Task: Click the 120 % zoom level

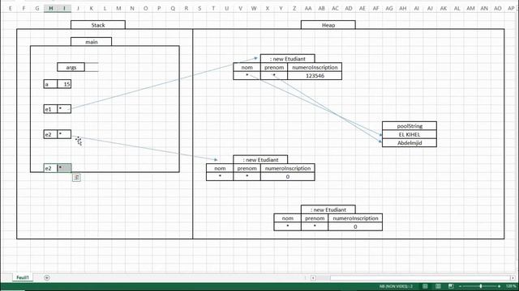Action: point(511,286)
